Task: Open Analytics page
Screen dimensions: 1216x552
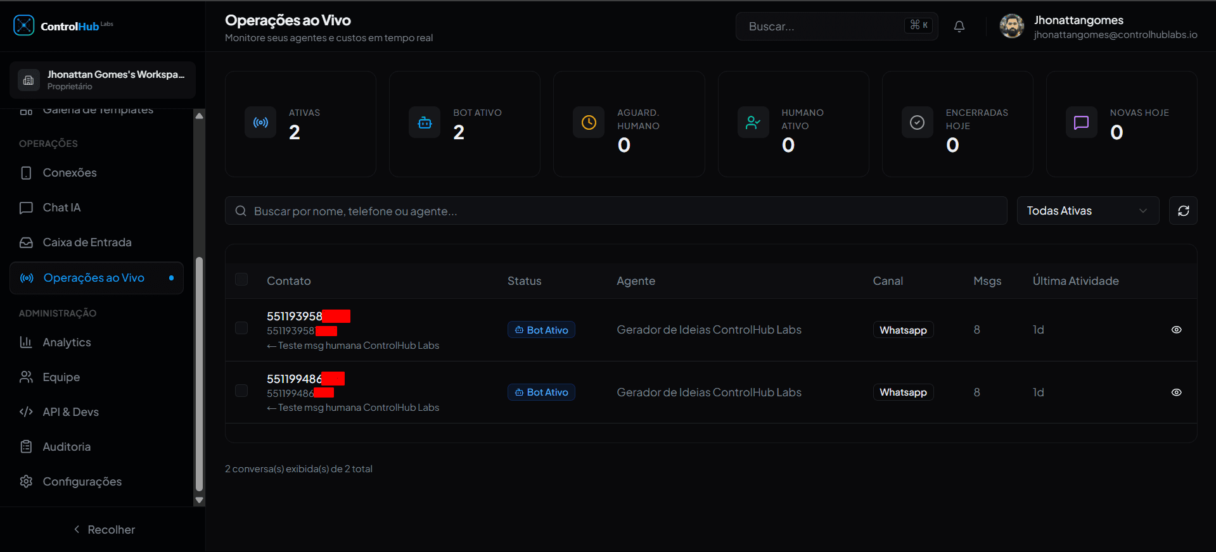Action: pyautogui.click(x=96, y=342)
